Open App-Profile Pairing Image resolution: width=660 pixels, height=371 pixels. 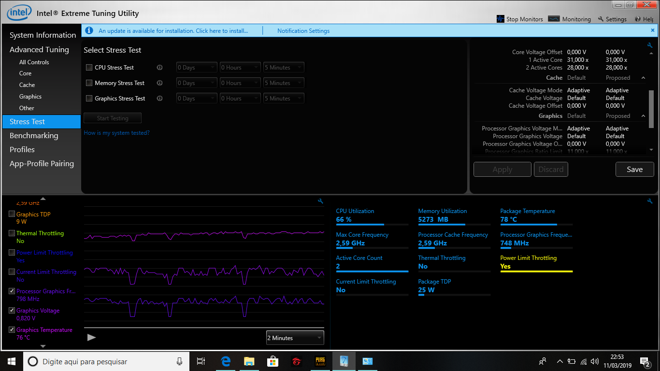click(42, 164)
